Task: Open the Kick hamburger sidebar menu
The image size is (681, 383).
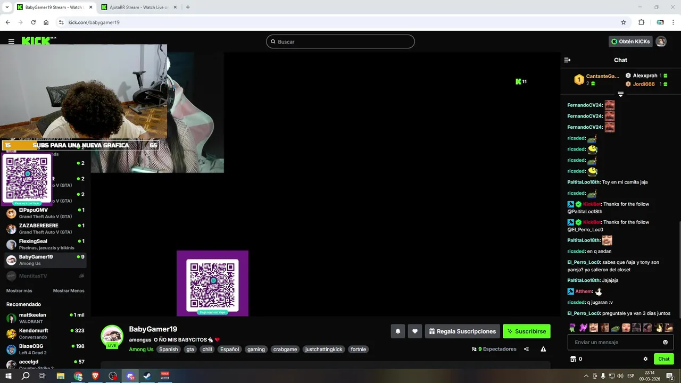Action: click(x=11, y=41)
